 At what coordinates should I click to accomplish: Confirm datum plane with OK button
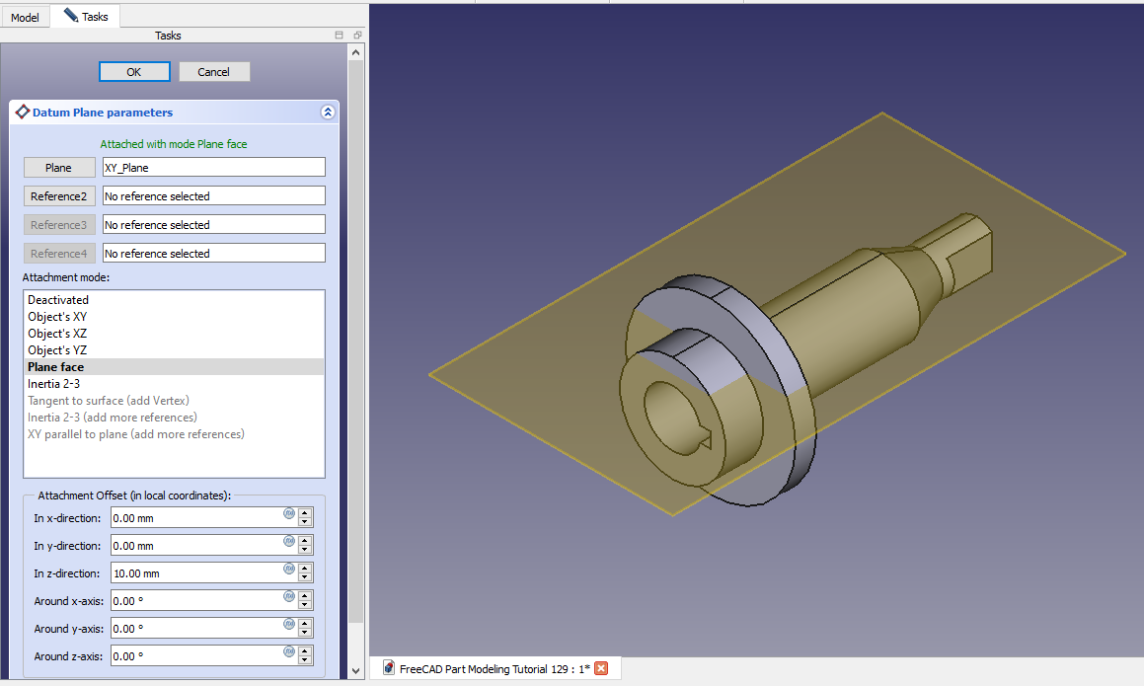click(134, 72)
